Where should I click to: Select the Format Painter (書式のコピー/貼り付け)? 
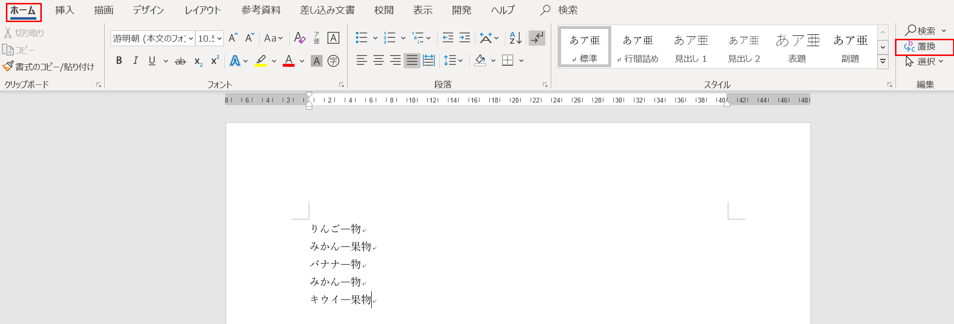click(48, 66)
